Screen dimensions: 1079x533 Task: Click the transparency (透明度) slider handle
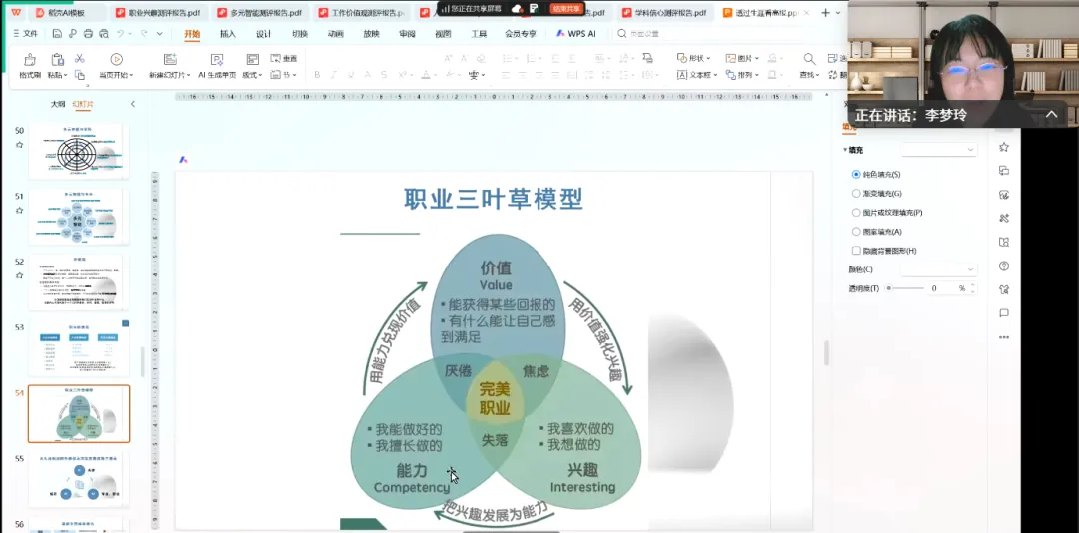889,288
